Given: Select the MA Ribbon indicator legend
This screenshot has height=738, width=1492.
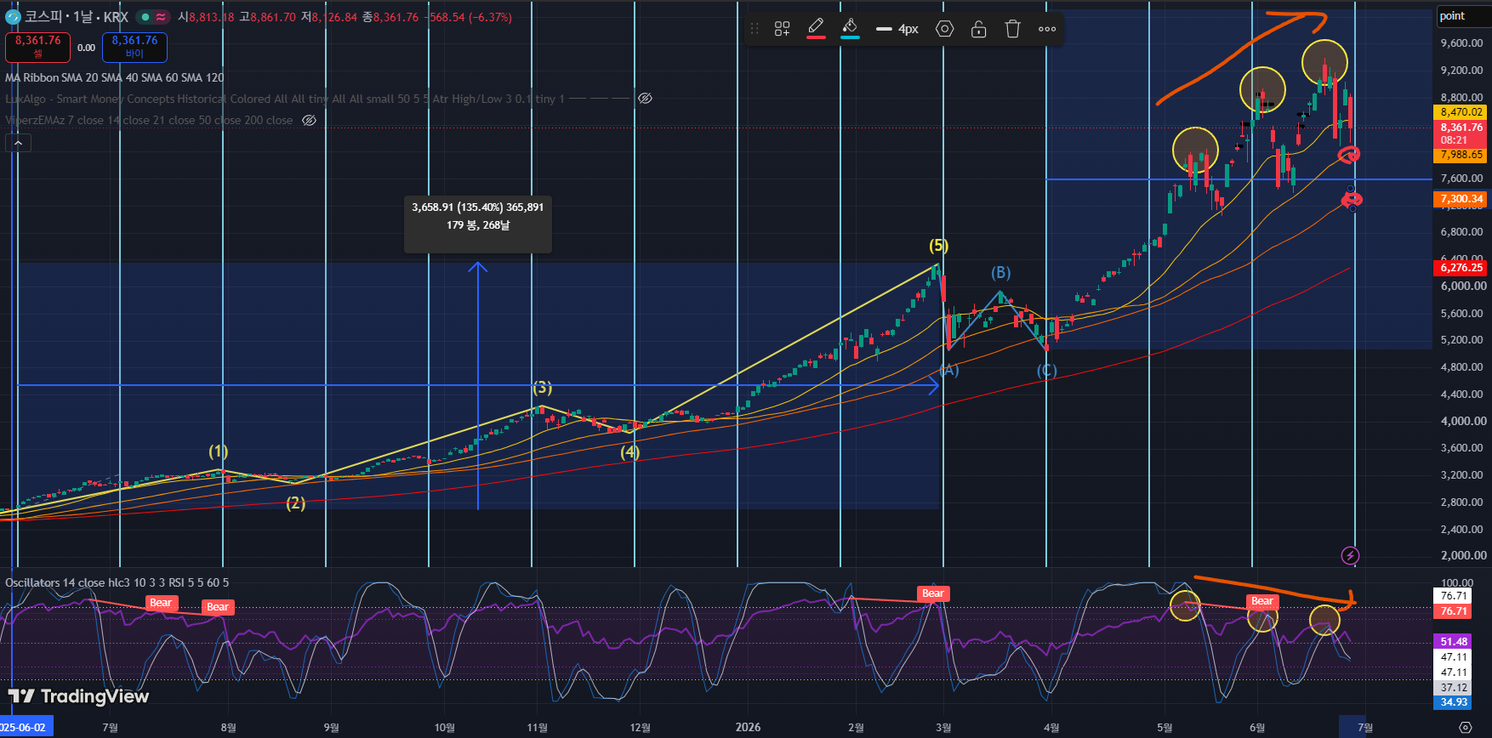Looking at the screenshot, I should [115, 77].
